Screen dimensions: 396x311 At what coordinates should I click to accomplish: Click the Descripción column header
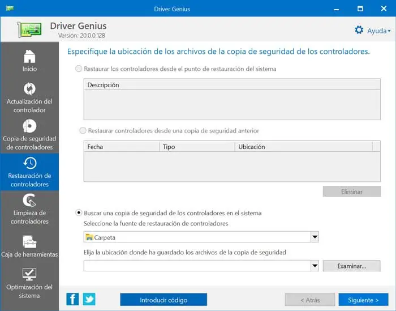[232, 85]
